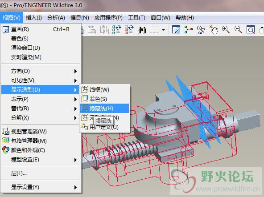Image resolution: width=264 pixels, height=197 pixels.
Task: Click the zoom in magnifier icon
Action: pos(226,29)
